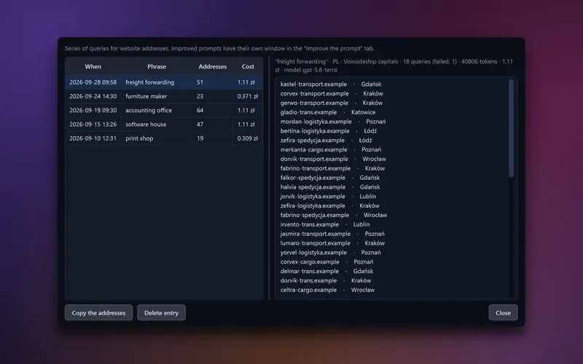583x364 pixels.
Task: Click the Addresses column header
Action: tap(212, 66)
